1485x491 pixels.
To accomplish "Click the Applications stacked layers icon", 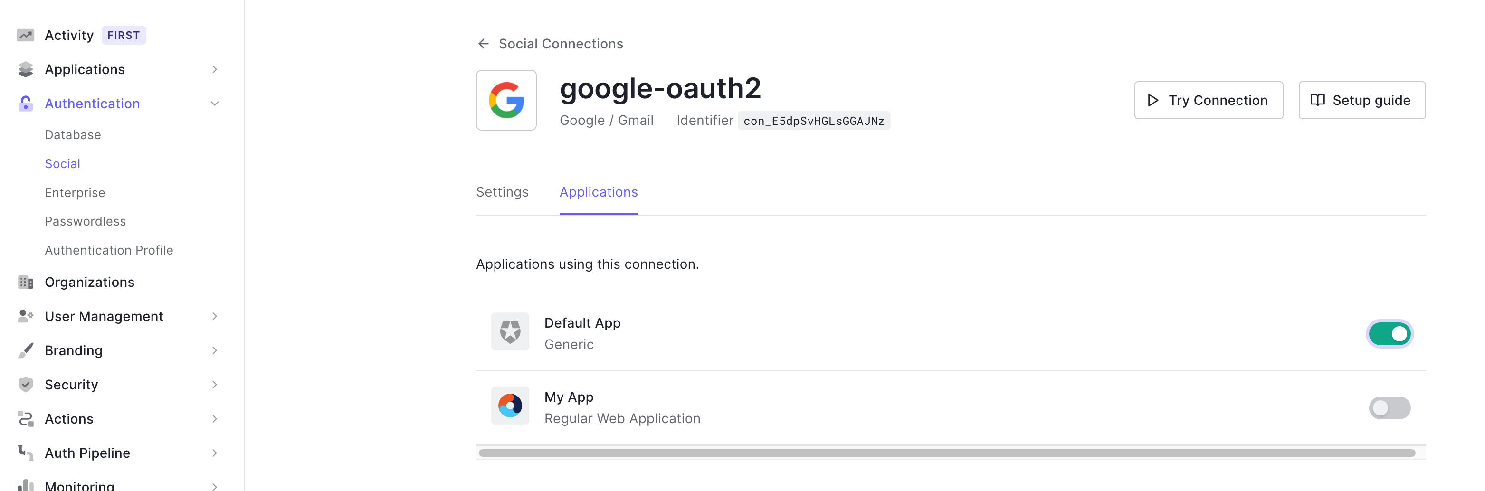I will click(x=25, y=68).
